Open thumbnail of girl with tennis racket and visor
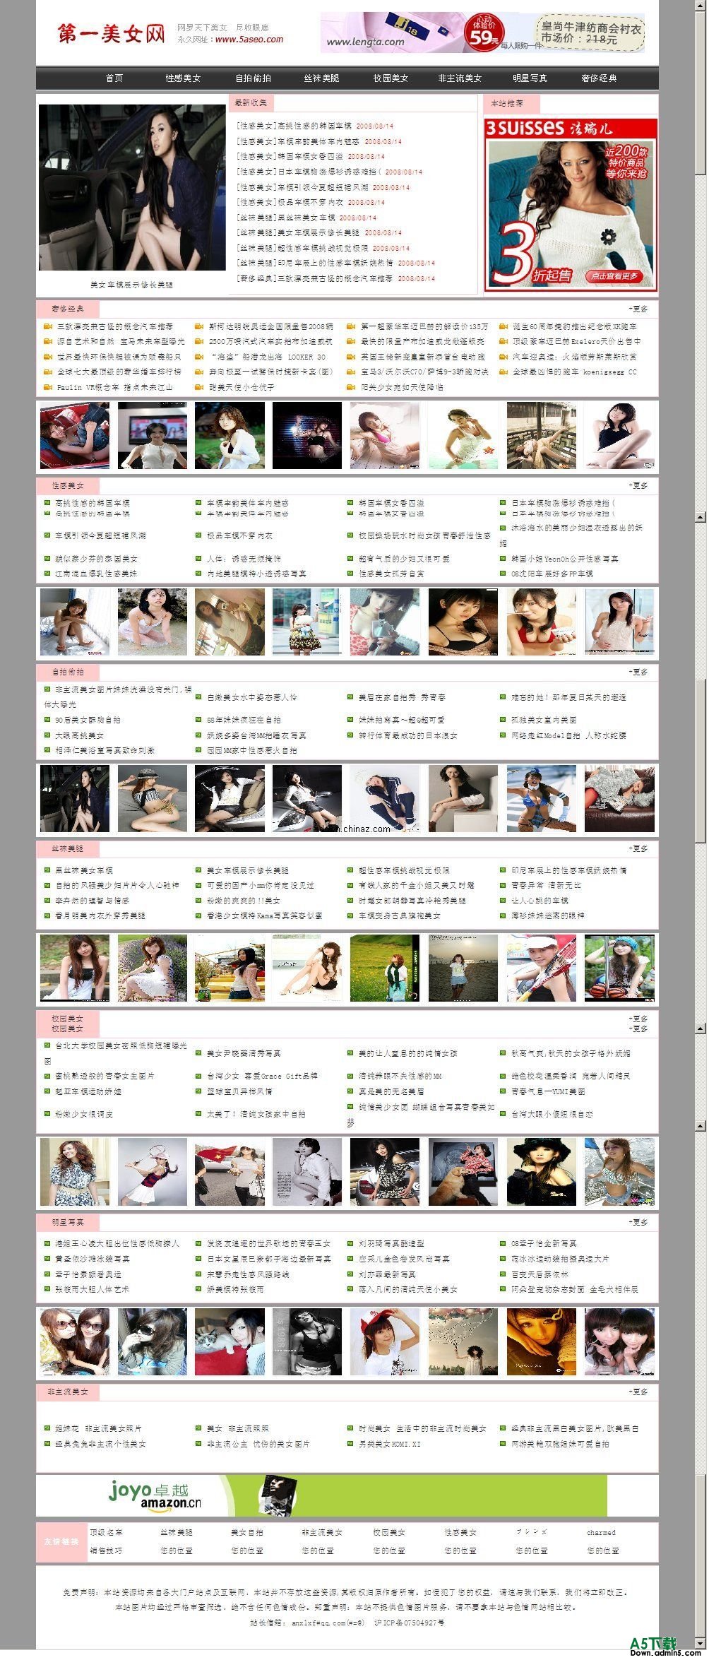The width and height of the screenshot is (709, 1660). (542, 968)
